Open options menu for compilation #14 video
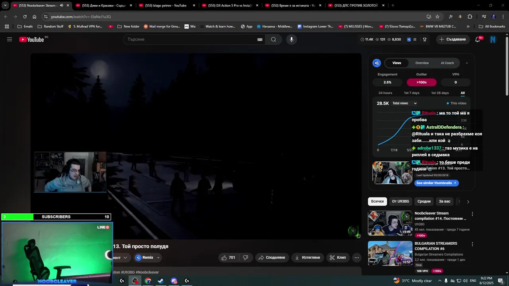 [x=472, y=214]
